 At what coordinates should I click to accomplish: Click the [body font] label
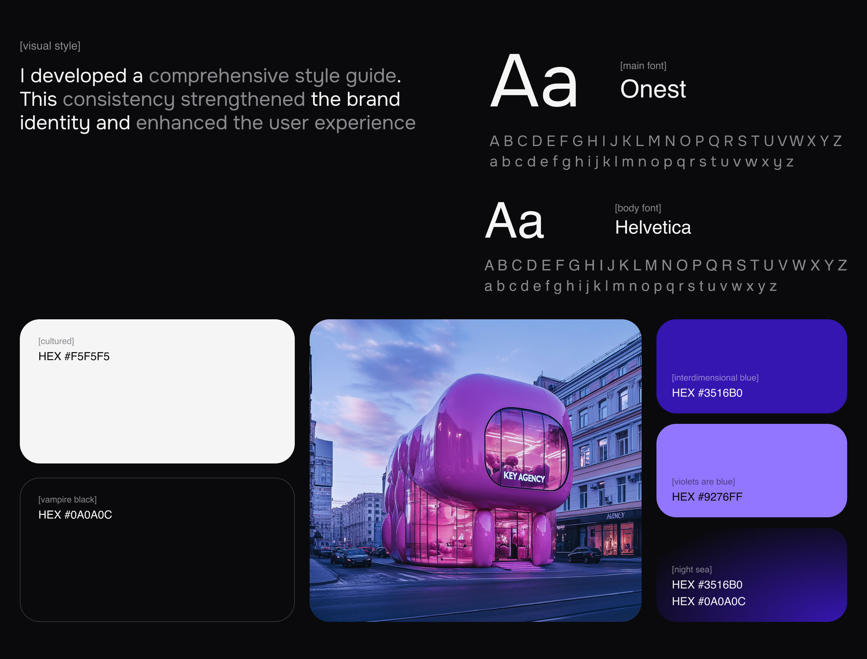pyautogui.click(x=638, y=208)
